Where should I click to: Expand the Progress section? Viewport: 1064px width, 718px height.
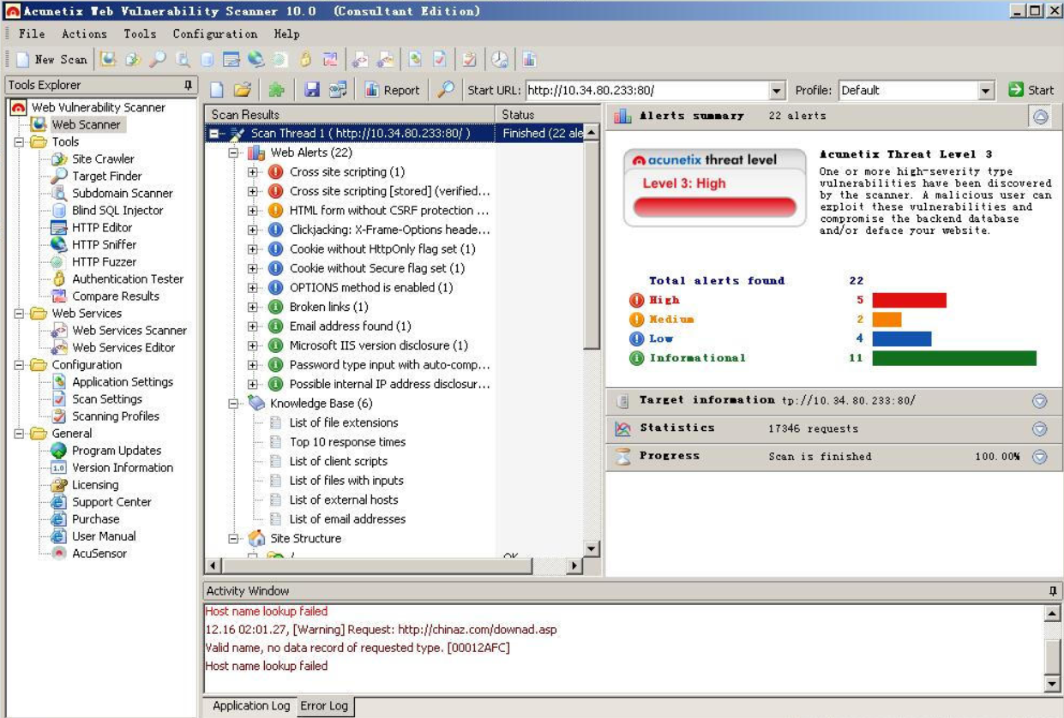click(x=1040, y=458)
